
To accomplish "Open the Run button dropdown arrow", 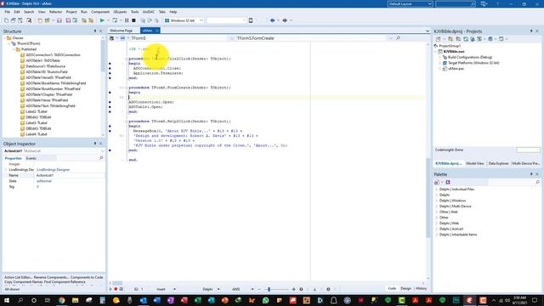I will pos(108,20).
